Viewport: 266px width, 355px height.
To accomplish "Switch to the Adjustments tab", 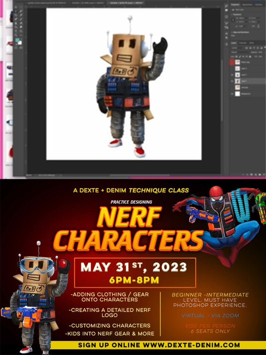I will pyautogui.click(x=247, y=4).
